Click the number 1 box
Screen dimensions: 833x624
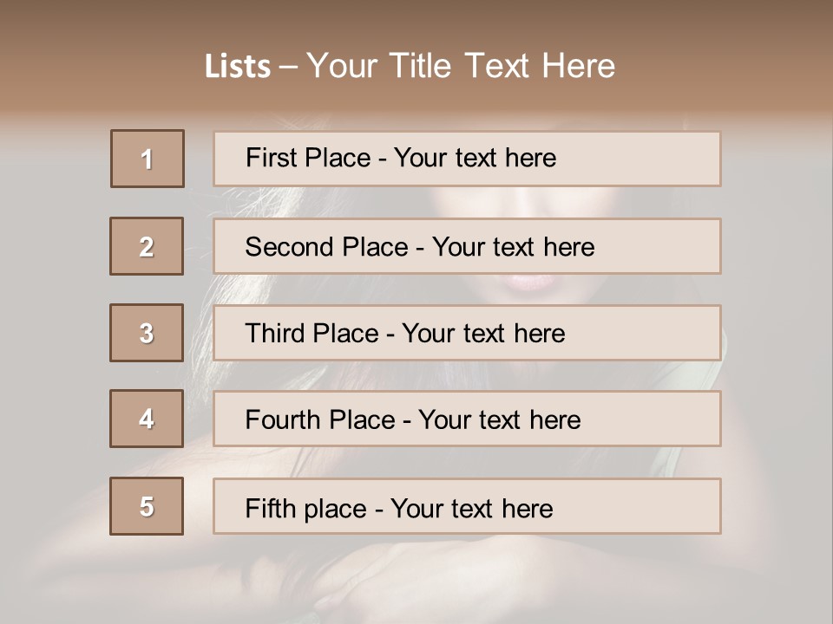click(x=148, y=159)
